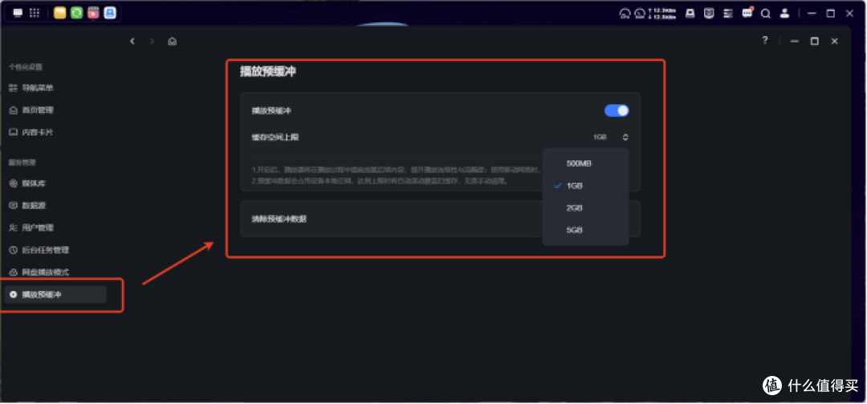Open the shield security icon in tray
Viewport: 867px width, 404px height.
pyautogui.click(x=709, y=14)
